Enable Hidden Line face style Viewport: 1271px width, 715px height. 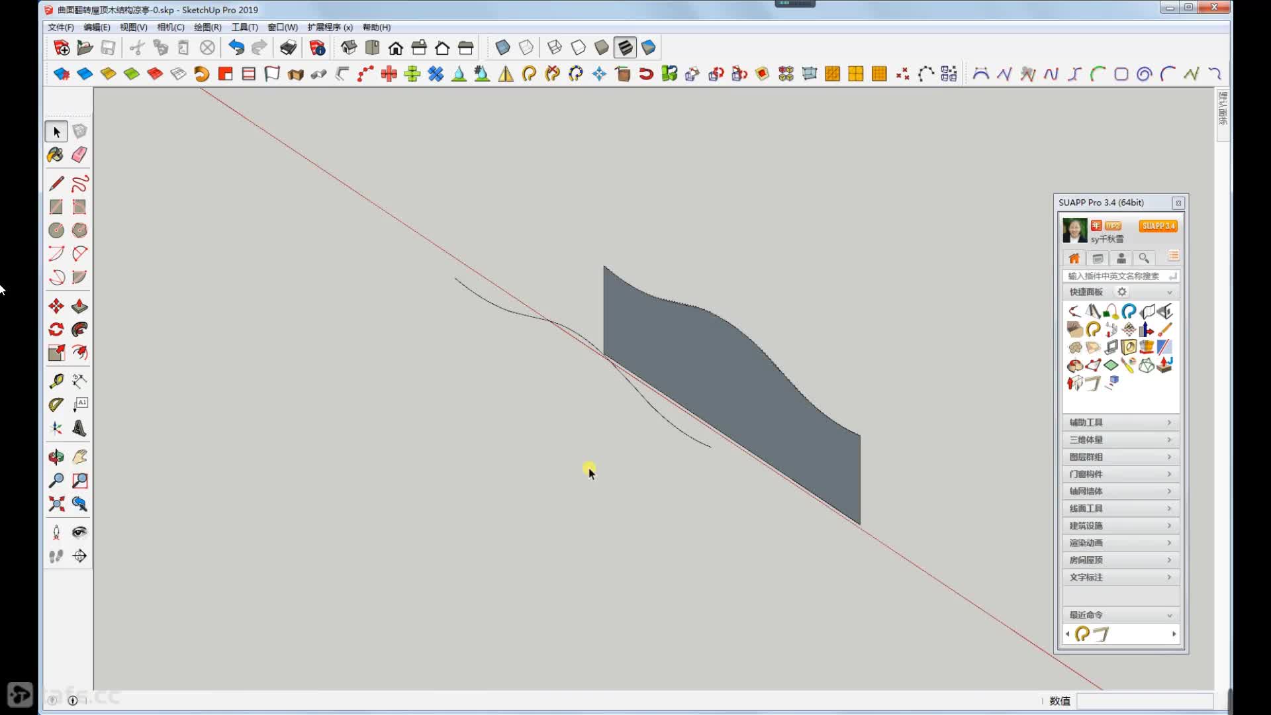[x=578, y=48]
